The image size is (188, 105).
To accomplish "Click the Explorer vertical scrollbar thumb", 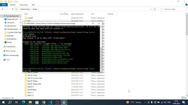I will tap(187, 25).
